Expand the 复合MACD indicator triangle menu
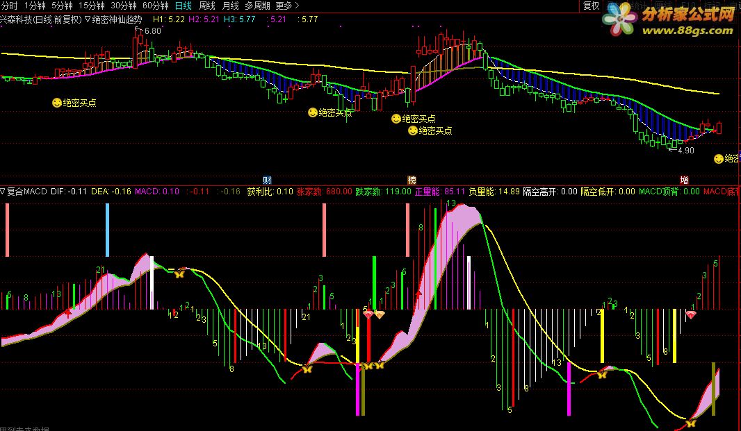The image size is (741, 431). tap(3, 191)
